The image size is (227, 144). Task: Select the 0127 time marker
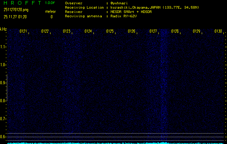pos(153,32)
